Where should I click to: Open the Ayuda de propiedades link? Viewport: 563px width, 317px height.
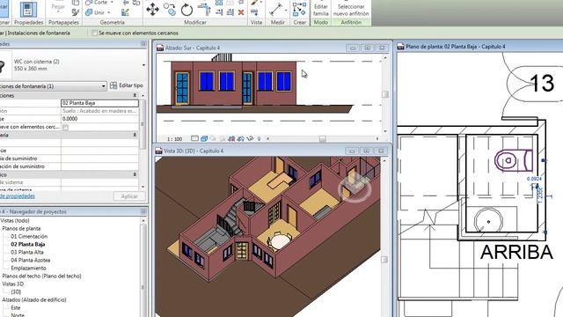click(18, 195)
